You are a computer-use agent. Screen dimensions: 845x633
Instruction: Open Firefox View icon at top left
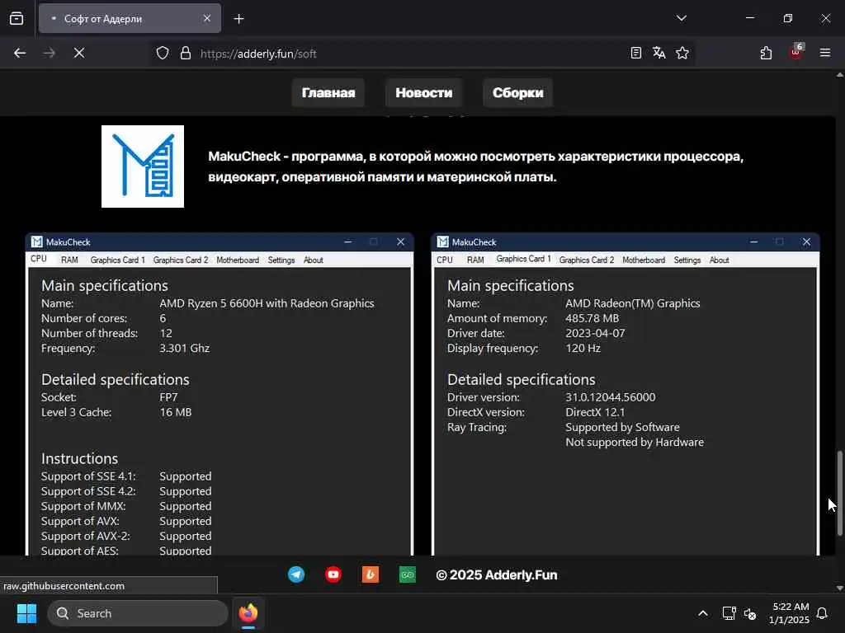tap(17, 18)
